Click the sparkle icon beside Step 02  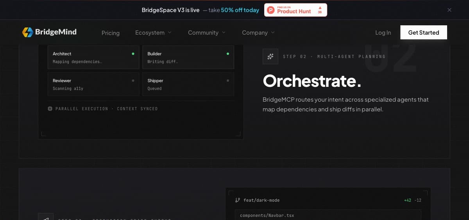point(270,56)
